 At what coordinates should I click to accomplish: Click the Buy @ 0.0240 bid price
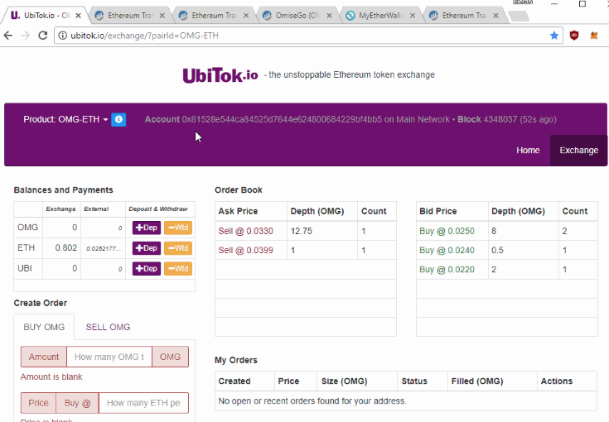[x=447, y=251]
